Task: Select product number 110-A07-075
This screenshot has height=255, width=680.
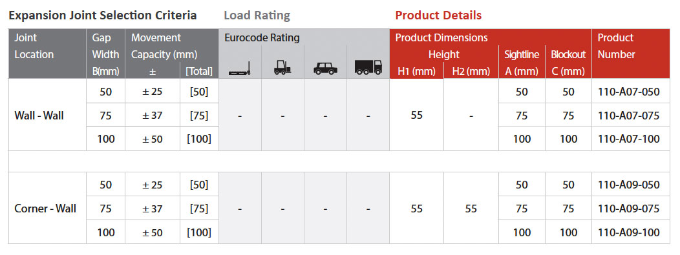Action: click(x=628, y=116)
